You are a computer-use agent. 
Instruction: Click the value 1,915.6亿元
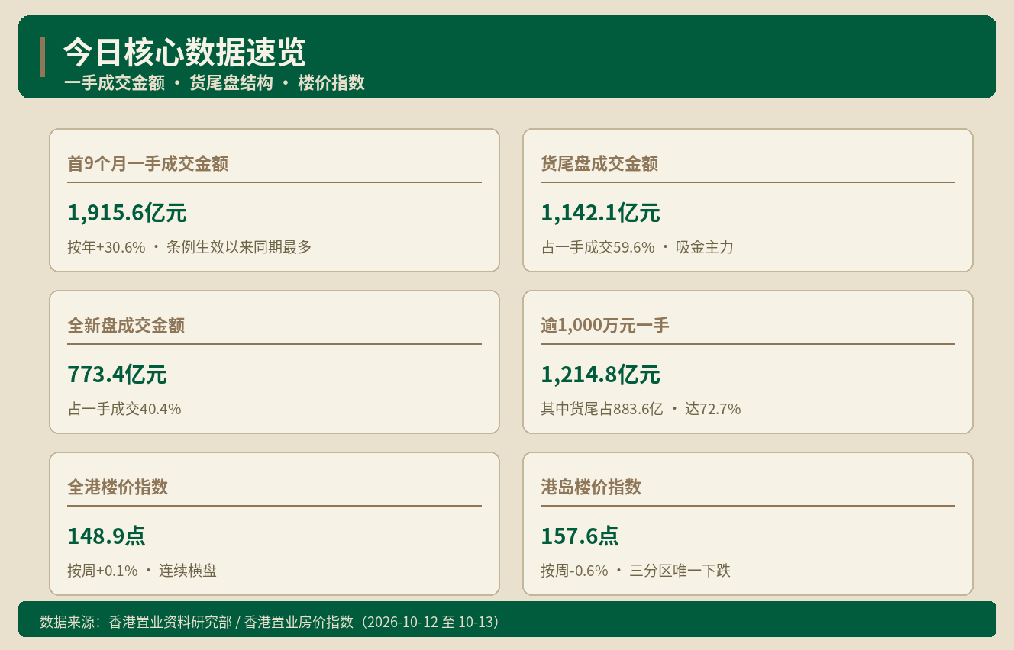[x=127, y=213]
